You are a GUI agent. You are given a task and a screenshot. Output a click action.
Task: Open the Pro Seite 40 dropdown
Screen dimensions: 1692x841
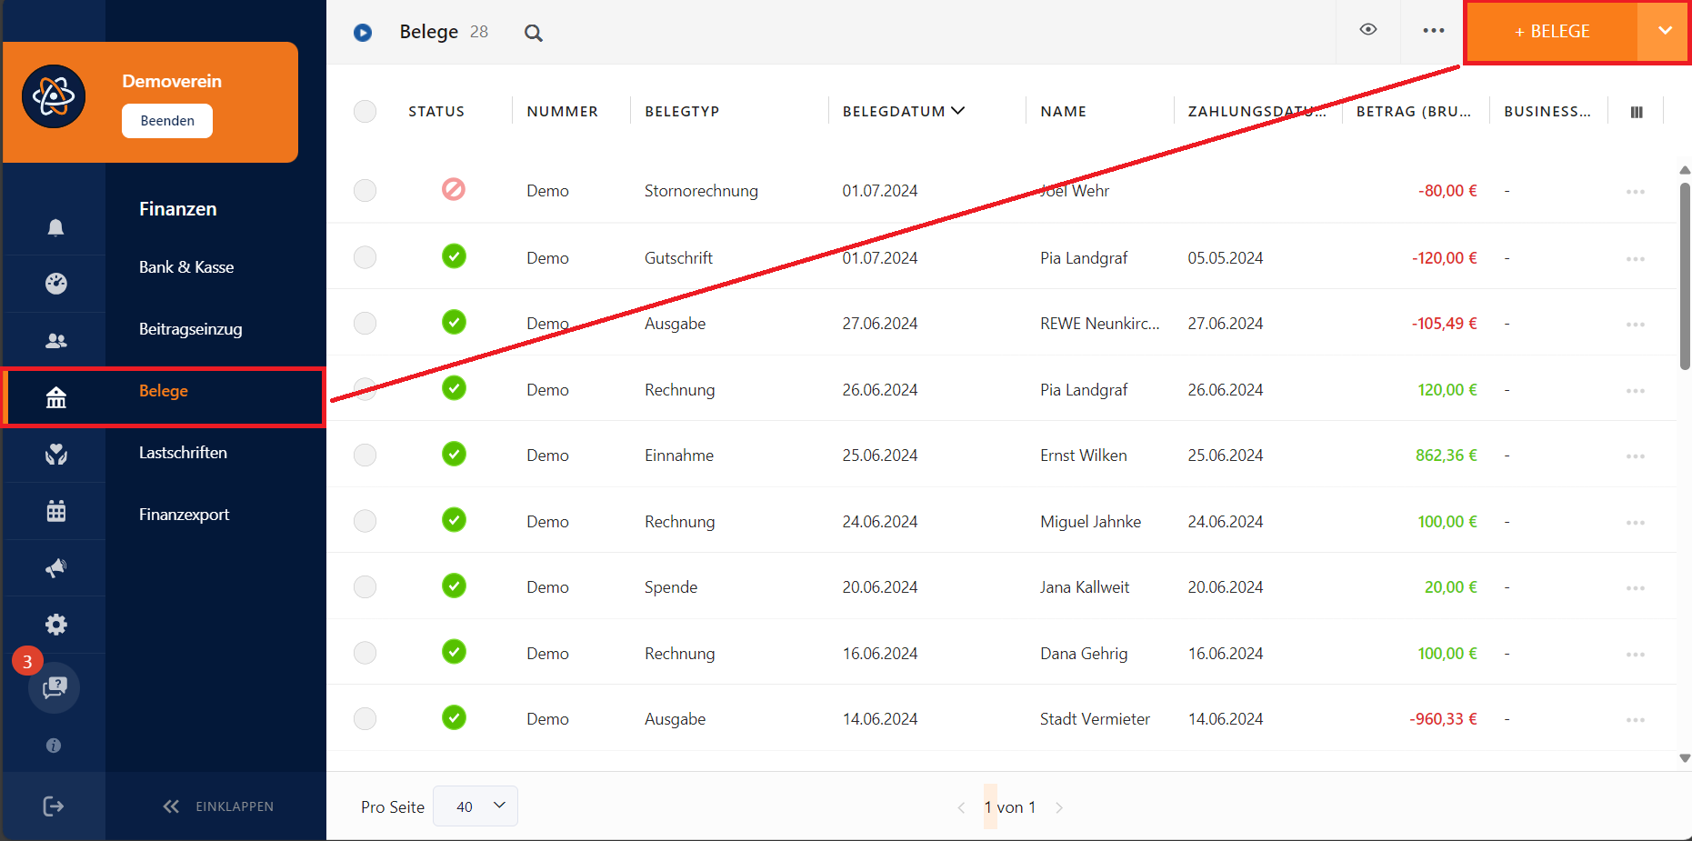476,806
